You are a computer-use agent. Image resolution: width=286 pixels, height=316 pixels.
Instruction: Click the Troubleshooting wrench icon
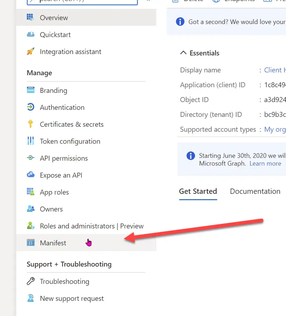31,281
